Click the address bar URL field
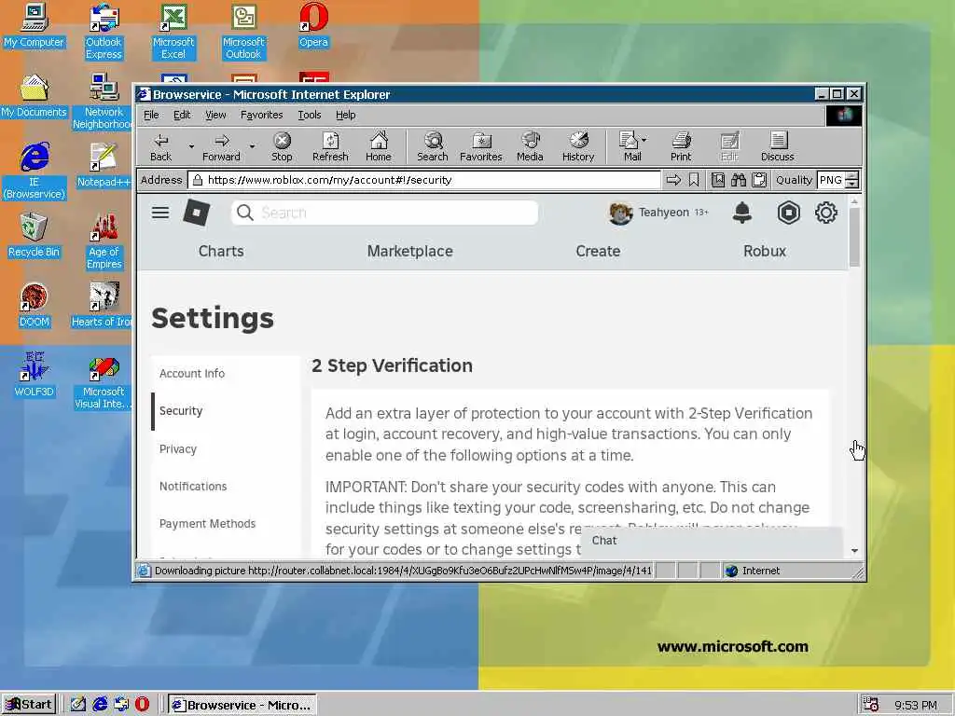 tap(424, 180)
